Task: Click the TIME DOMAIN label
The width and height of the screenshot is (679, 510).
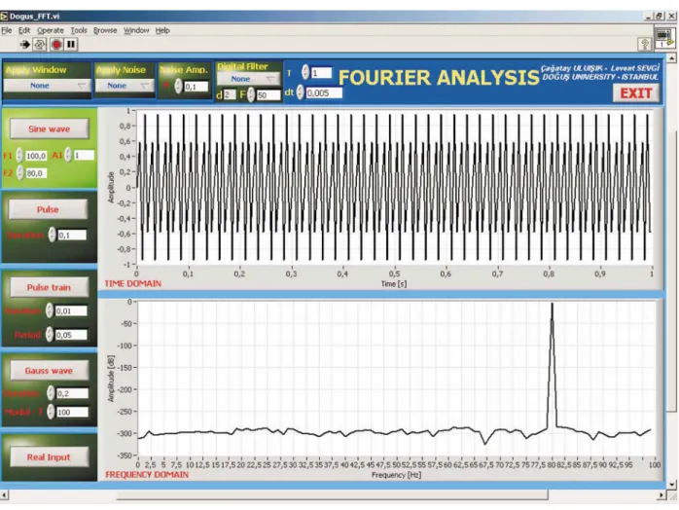Action: pos(133,283)
